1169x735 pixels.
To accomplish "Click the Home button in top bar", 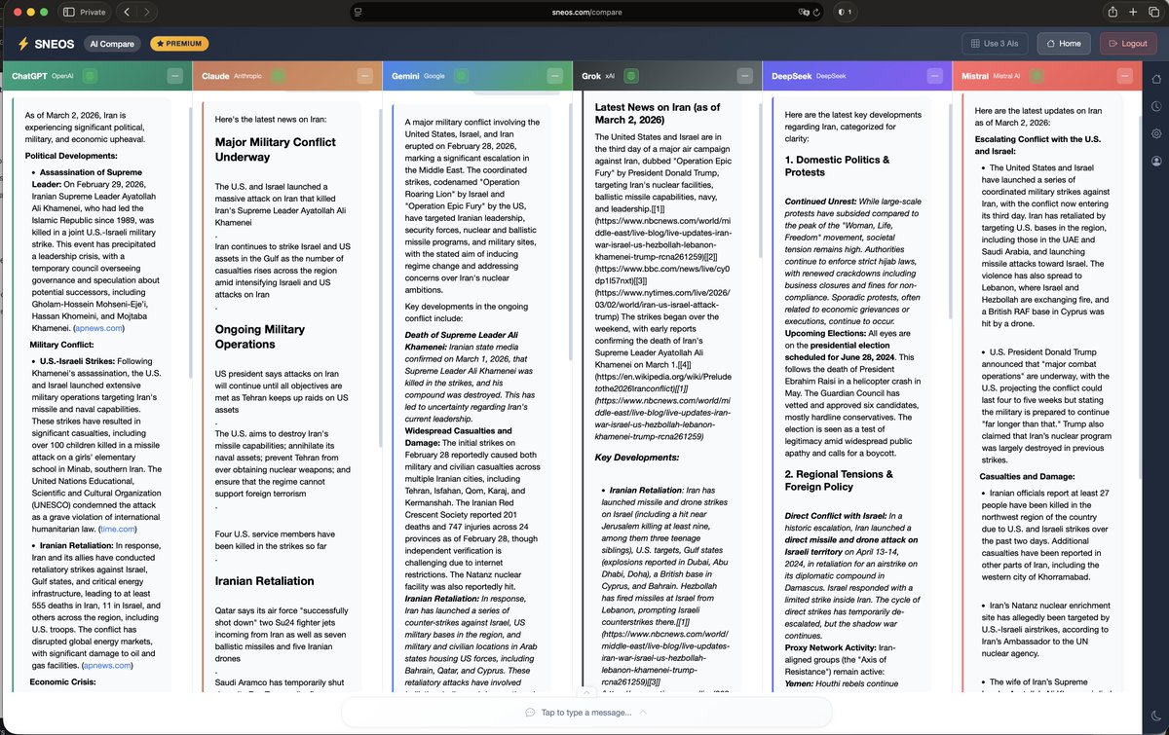I will [1063, 44].
